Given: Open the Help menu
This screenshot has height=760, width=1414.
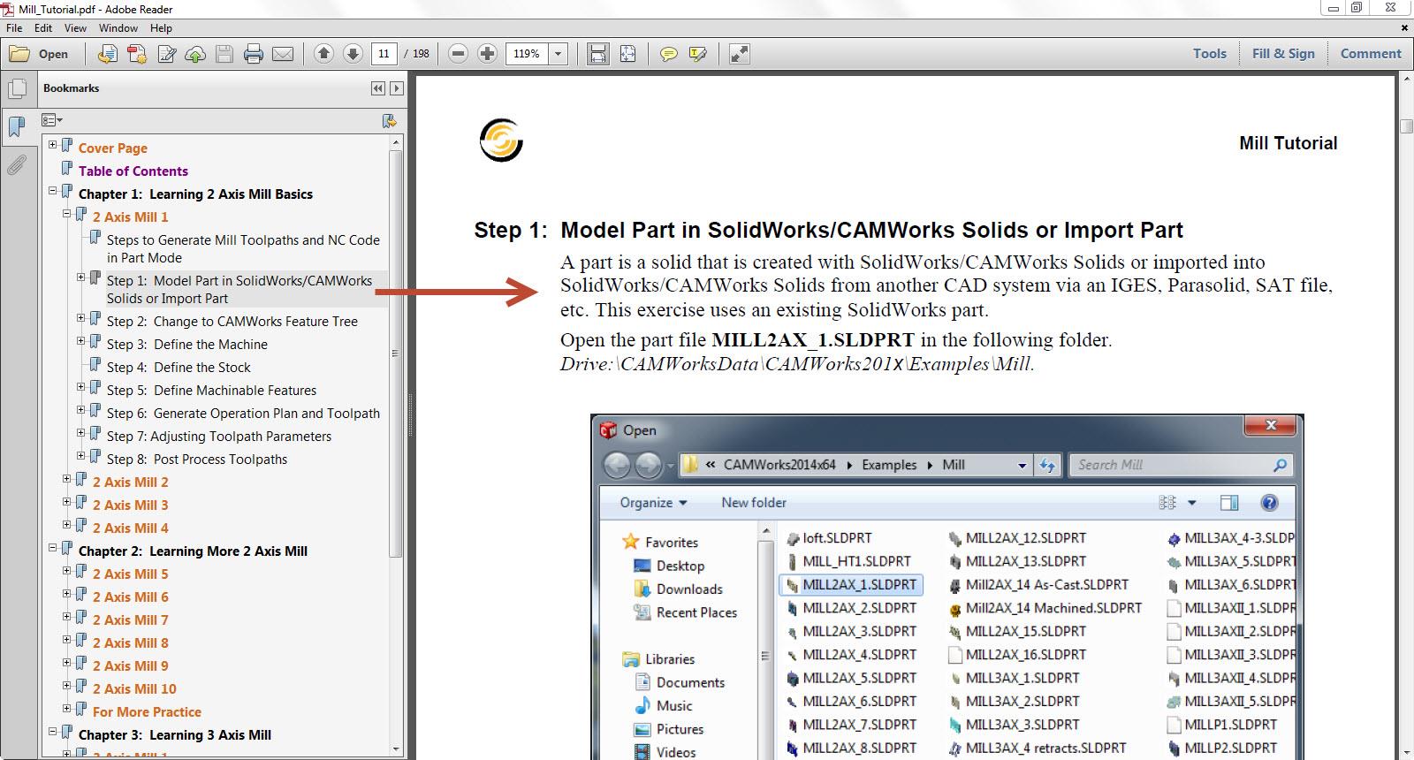Looking at the screenshot, I should coord(161,28).
